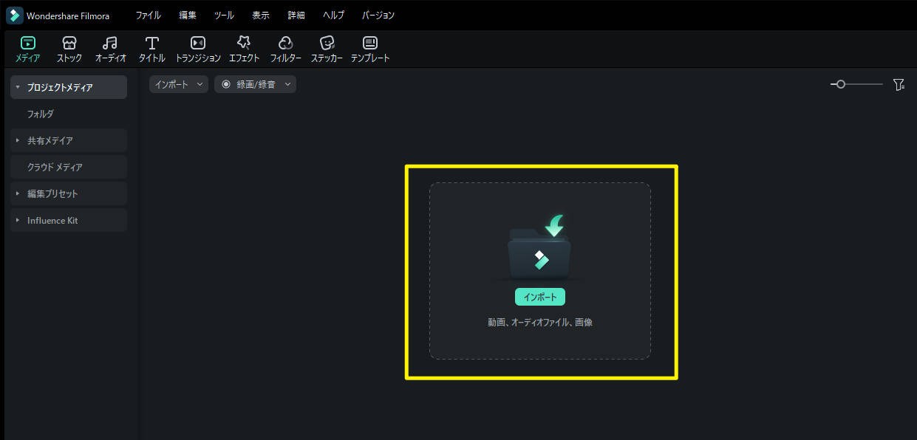This screenshot has height=440, width=917.
Task: Open the トランジション panel
Action: click(197, 48)
